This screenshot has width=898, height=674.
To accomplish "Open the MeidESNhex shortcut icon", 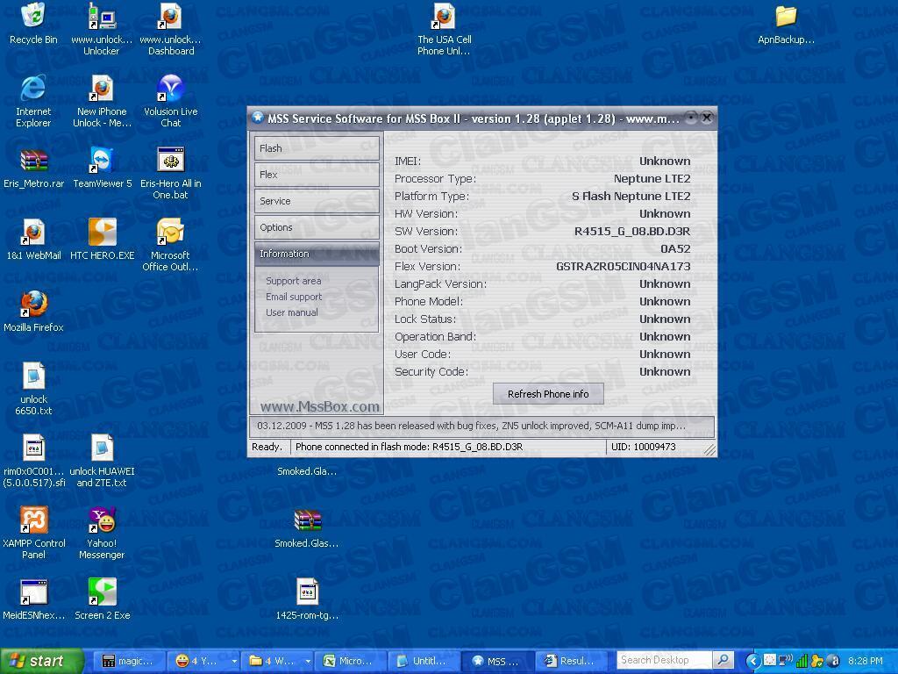I will pyautogui.click(x=34, y=592).
